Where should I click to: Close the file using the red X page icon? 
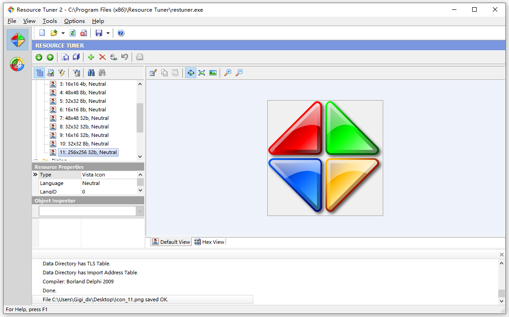84,33
